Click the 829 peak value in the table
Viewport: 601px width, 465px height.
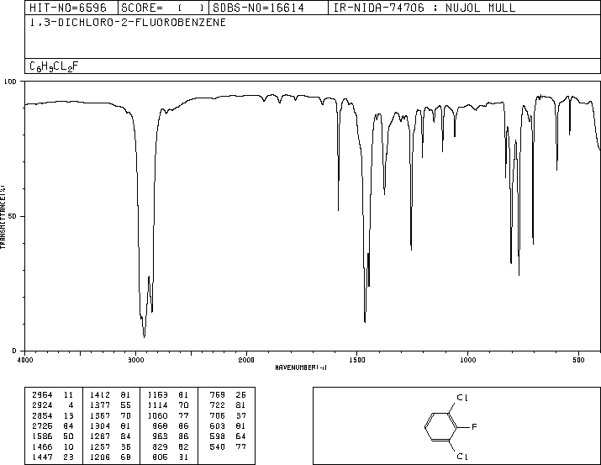(161, 447)
